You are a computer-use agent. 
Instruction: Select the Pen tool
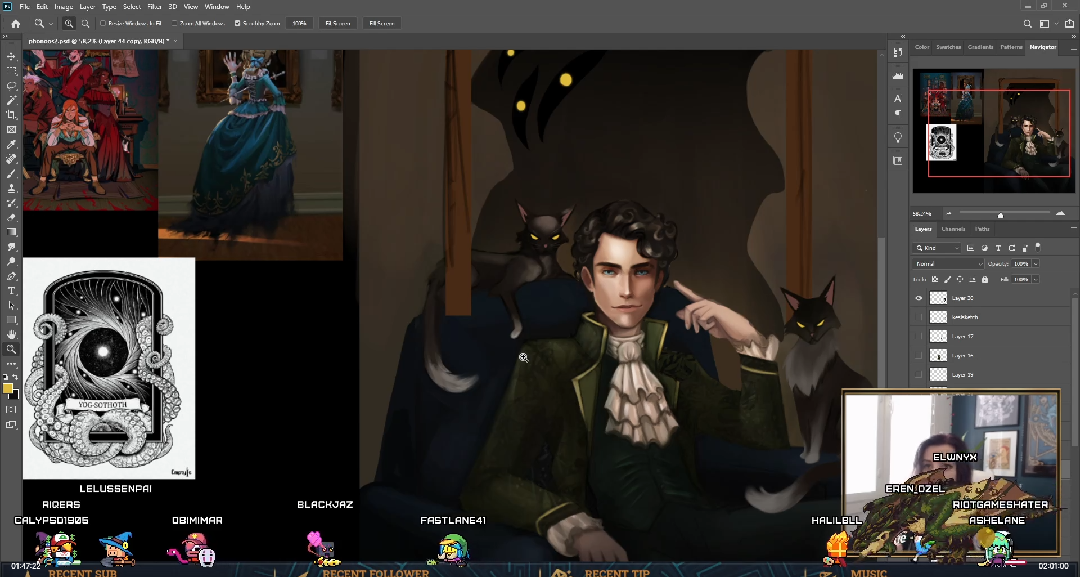[x=11, y=276]
